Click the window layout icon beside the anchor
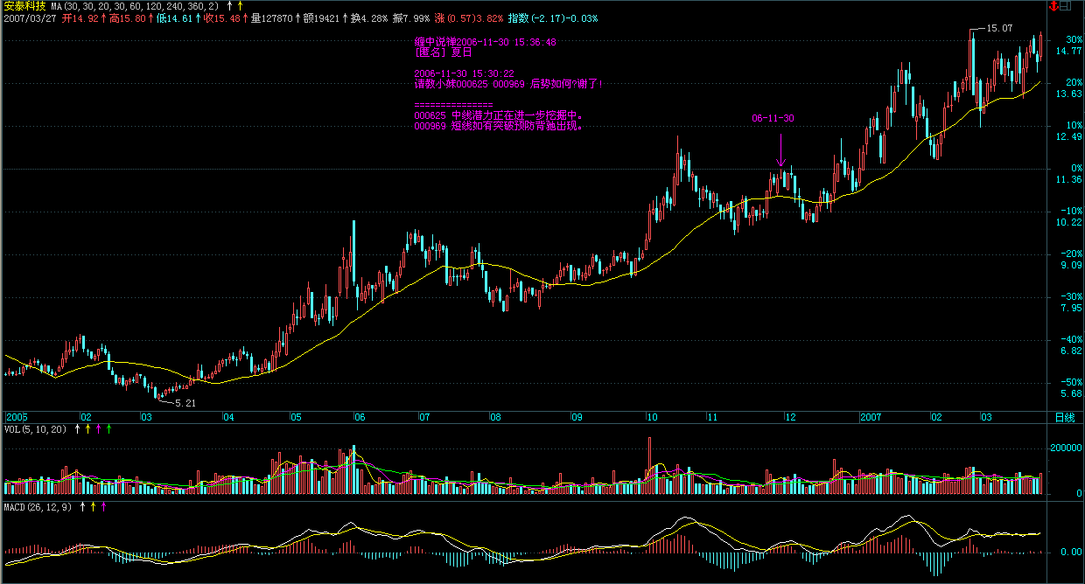 (1066, 6)
